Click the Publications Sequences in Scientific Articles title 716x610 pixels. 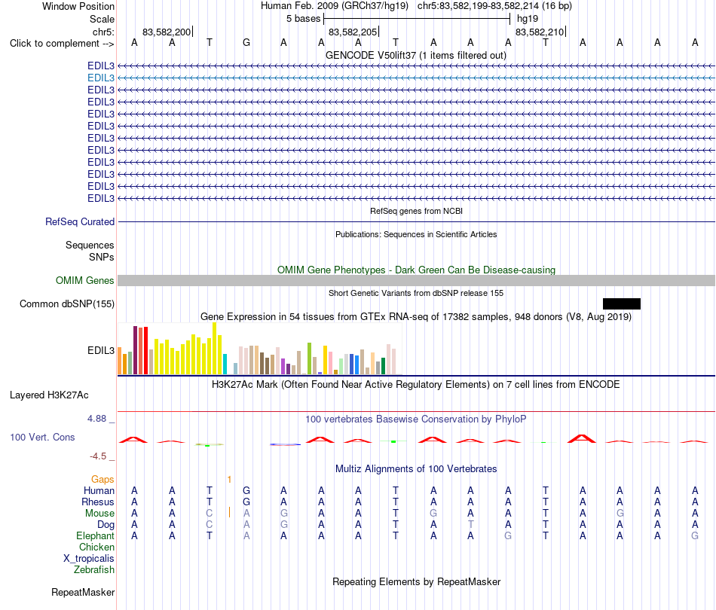(416, 234)
